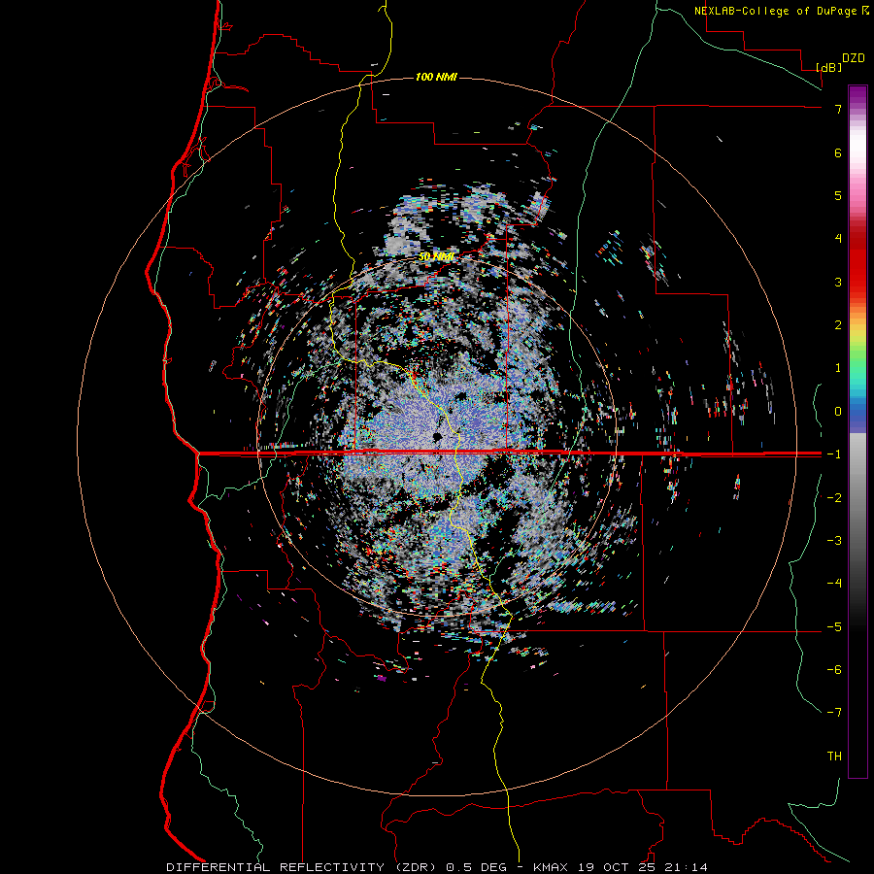The image size is (874, 874).
Task: Click the -5 value on color scale
Action: point(834,626)
